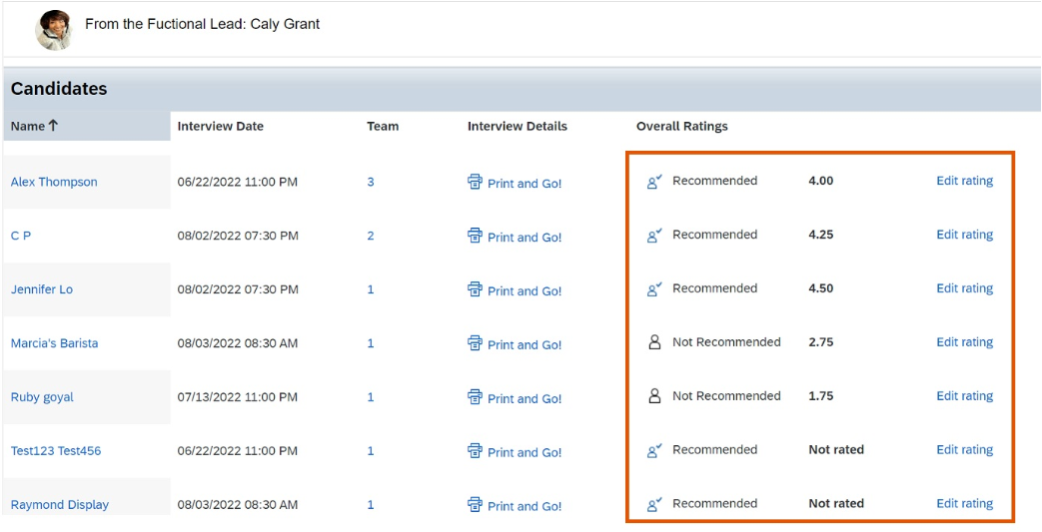The width and height of the screenshot is (1042, 532).
Task: Sort candidates using the Name column arrow
Action: (53, 126)
